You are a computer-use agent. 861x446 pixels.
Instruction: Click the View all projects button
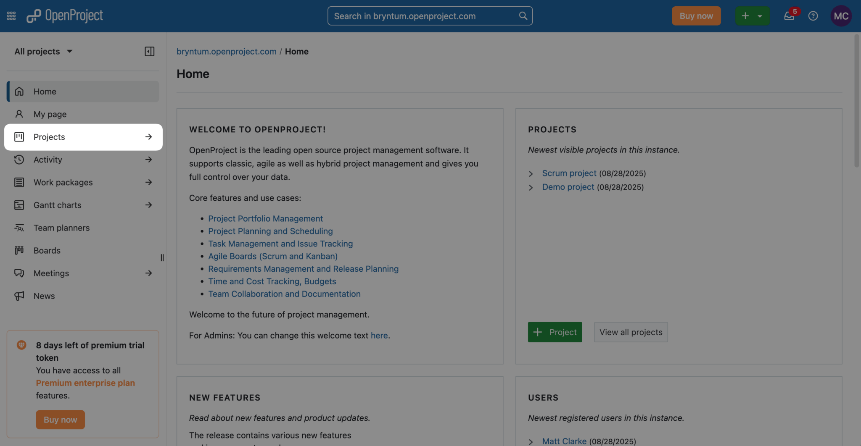coord(631,332)
